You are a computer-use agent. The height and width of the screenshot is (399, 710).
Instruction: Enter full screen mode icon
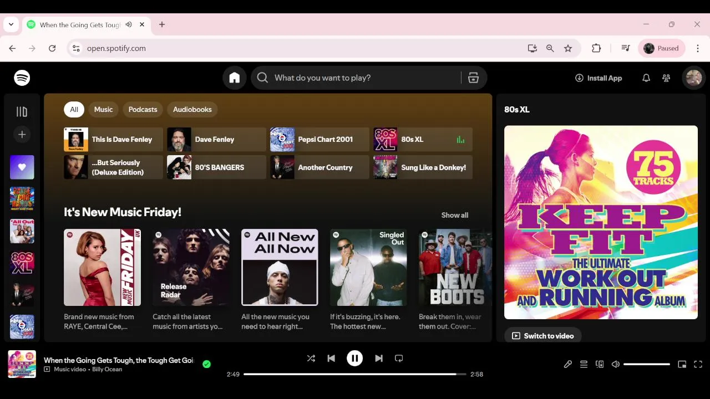[698, 364]
